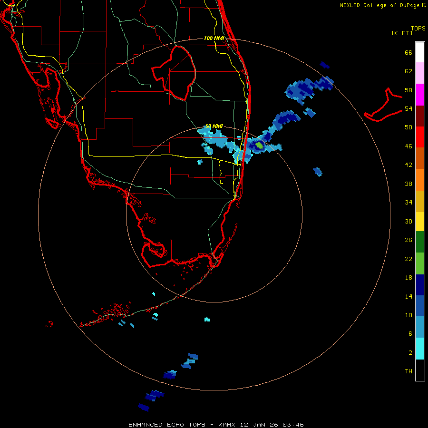This screenshot has height=428, width=428.
Task: Click the dark red 50 K FT swatch
Action: click(x=420, y=116)
